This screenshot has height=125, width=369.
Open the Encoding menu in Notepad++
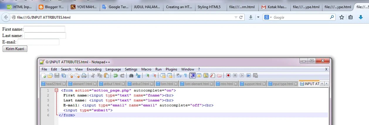click(x=94, y=69)
